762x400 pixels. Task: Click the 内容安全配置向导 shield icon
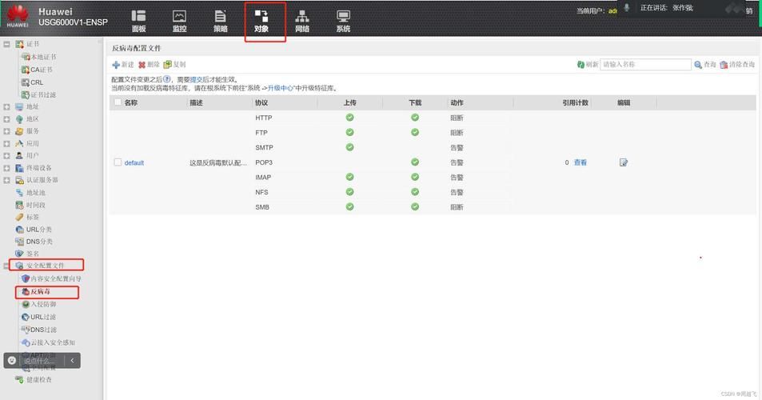[x=26, y=278]
